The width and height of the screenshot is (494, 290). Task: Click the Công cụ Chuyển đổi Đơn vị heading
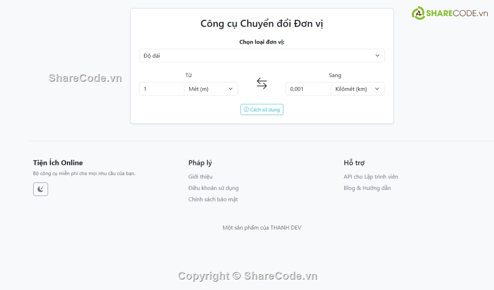pos(262,23)
